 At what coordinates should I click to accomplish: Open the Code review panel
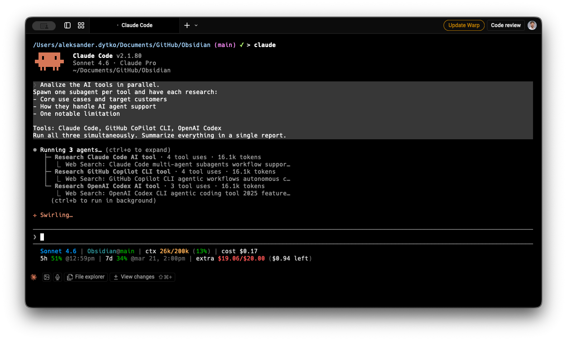click(x=505, y=25)
